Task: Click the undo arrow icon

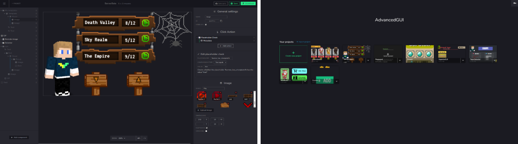Action: 139,138
